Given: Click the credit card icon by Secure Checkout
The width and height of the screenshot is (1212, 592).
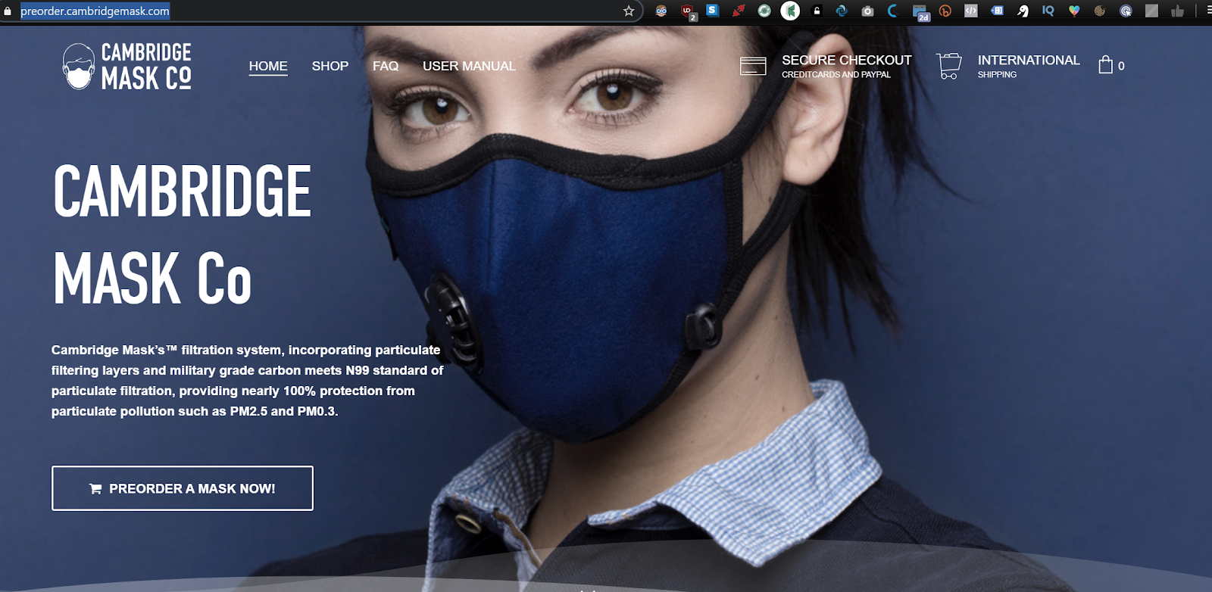Looking at the screenshot, I should (x=753, y=66).
